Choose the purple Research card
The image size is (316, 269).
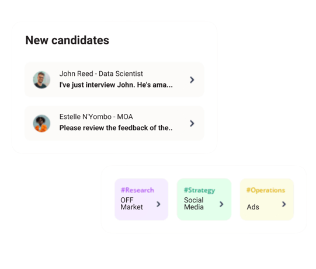click(141, 200)
